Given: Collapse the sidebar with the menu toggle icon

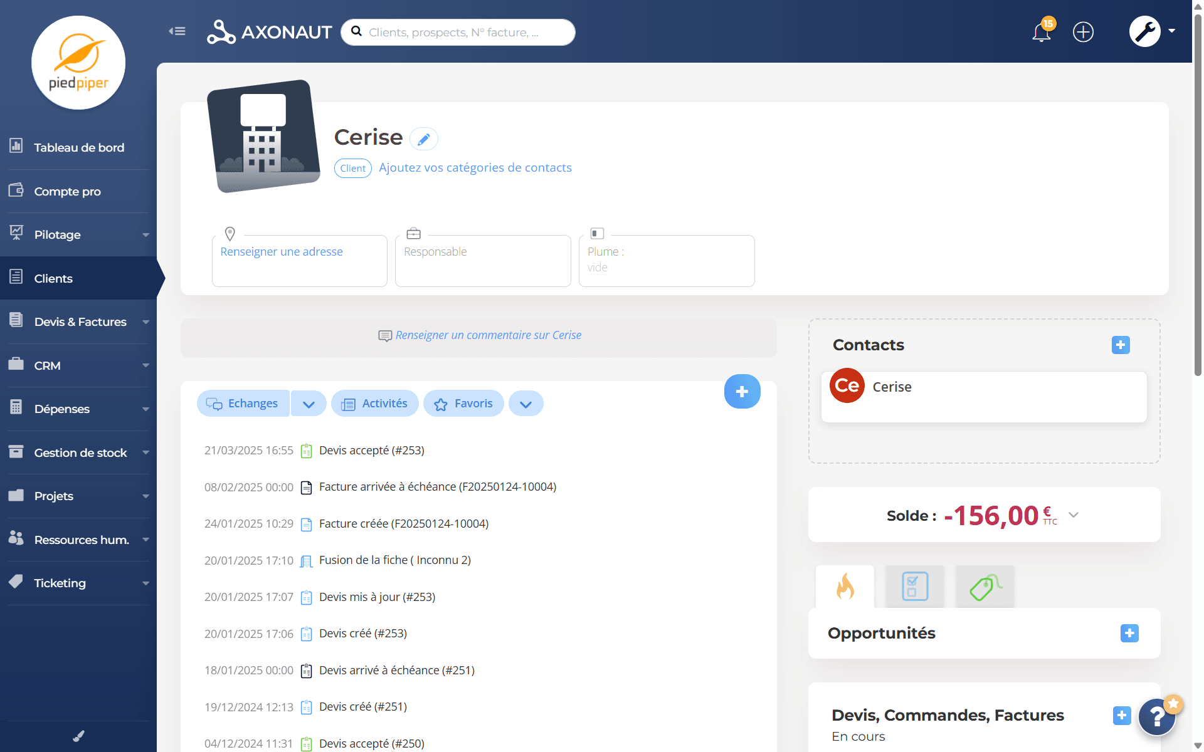Looking at the screenshot, I should [177, 31].
